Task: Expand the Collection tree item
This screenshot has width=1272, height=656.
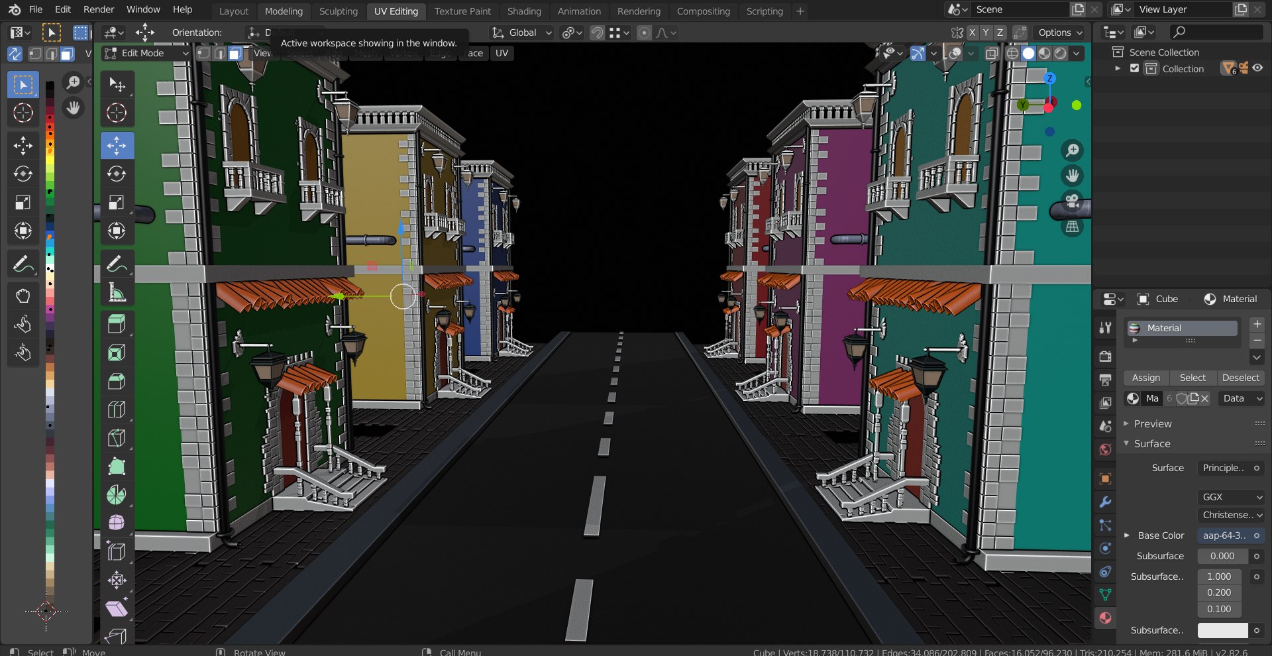Action: (x=1118, y=68)
